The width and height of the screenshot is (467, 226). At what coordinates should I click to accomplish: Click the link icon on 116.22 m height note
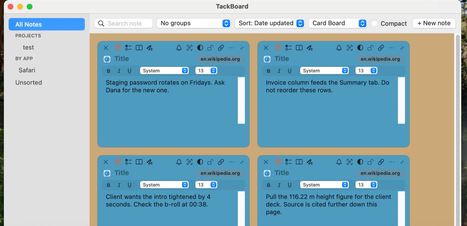381,162
